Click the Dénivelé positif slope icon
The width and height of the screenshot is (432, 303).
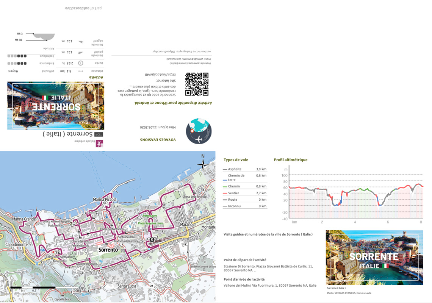pyautogui.click(x=80, y=53)
